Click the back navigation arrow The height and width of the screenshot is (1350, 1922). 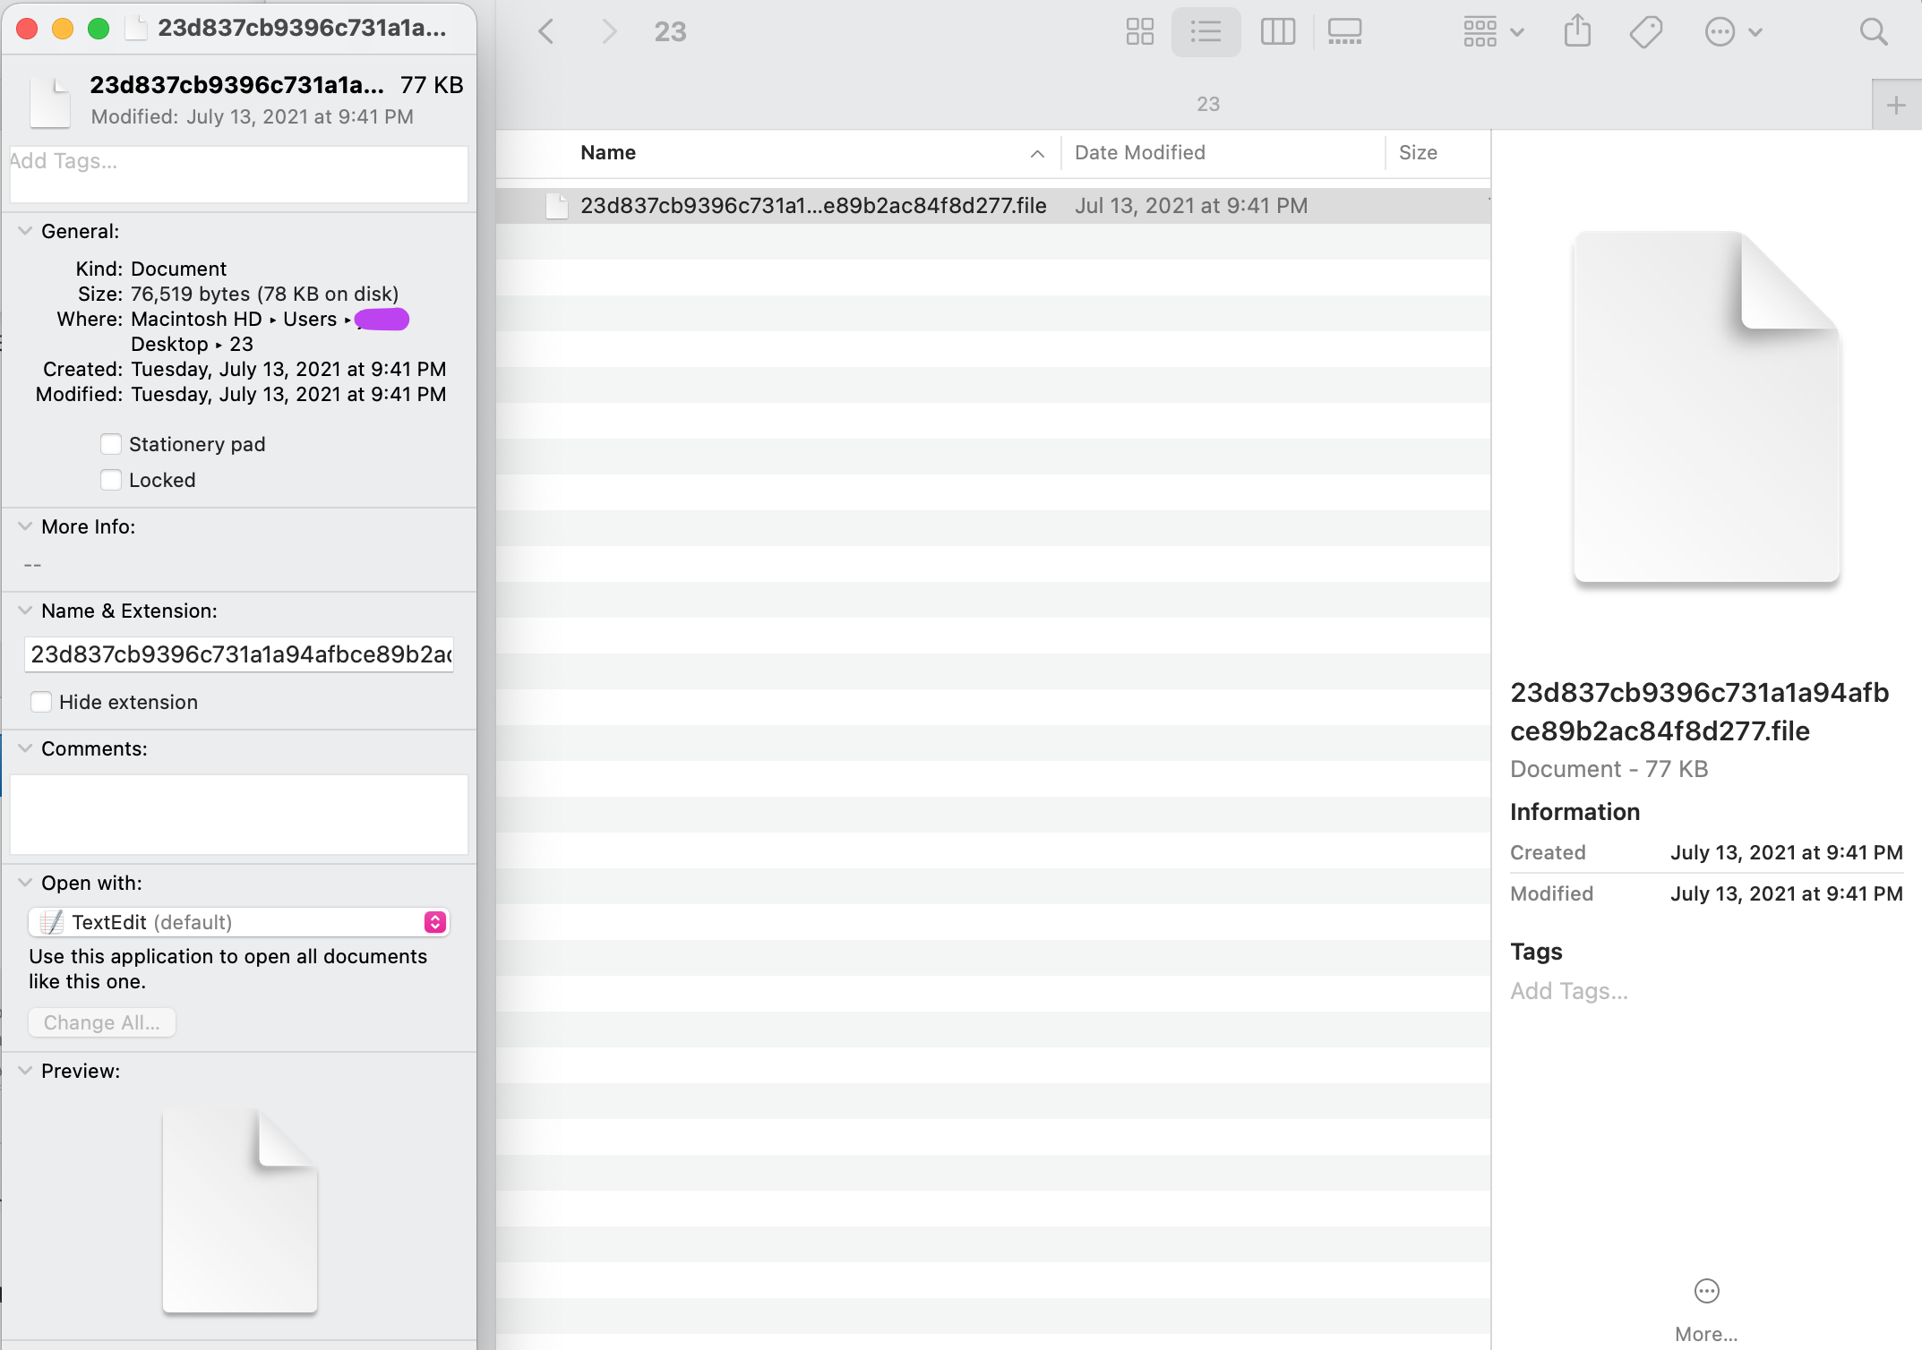click(546, 32)
